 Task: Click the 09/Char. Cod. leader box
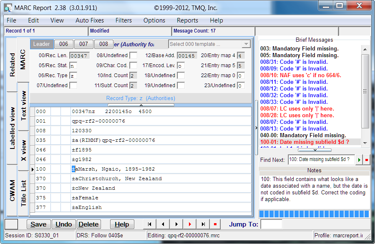133,65
